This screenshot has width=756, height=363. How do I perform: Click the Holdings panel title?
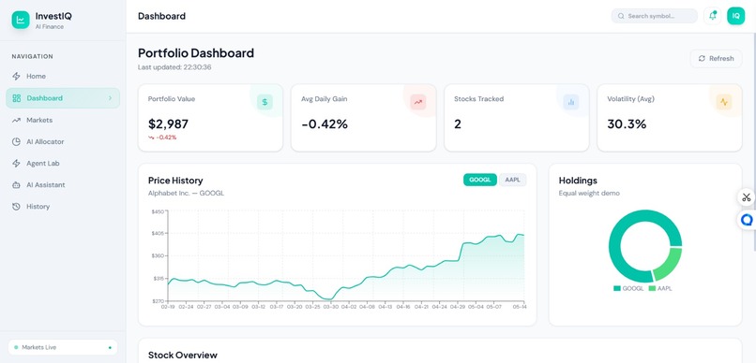[x=578, y=181]
